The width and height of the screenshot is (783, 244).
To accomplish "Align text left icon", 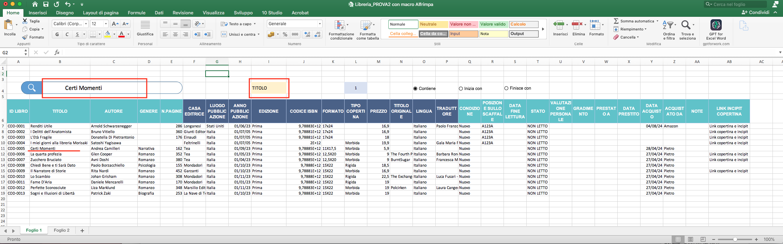I will [165, 34].
